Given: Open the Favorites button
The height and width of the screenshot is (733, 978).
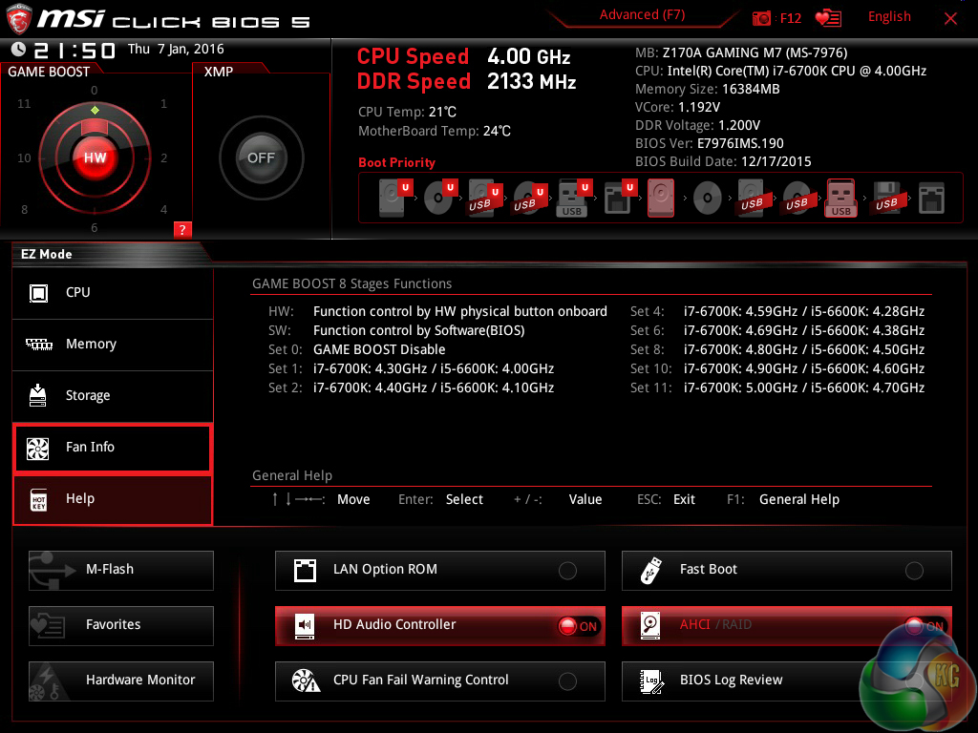Looking at the screenshot, I should pyautogui.click(x=121, y=626).
